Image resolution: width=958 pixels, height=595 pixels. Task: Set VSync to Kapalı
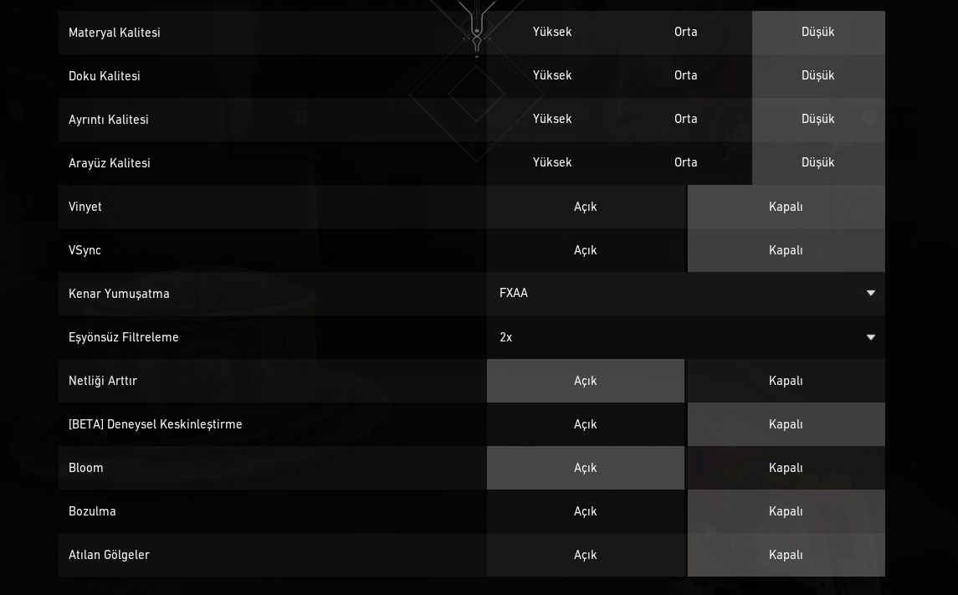786,250
